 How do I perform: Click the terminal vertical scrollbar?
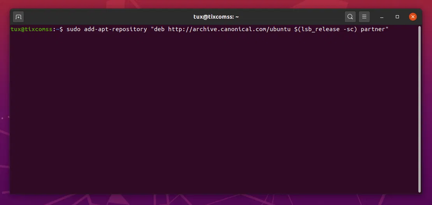(419, 109)
